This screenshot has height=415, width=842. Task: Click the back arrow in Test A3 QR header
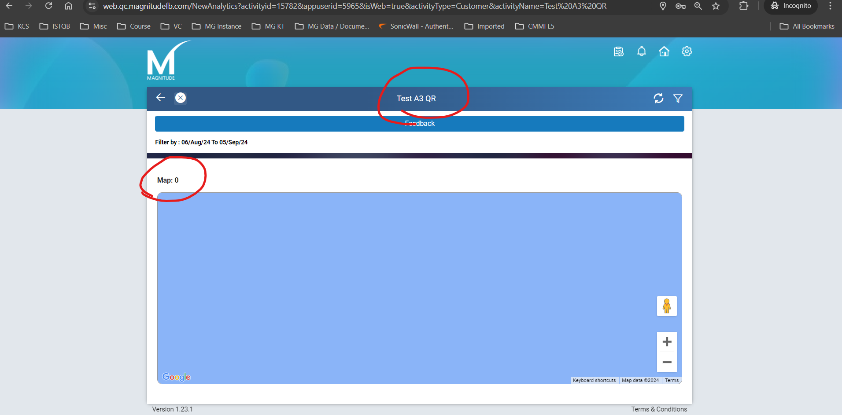click(161, 98)
